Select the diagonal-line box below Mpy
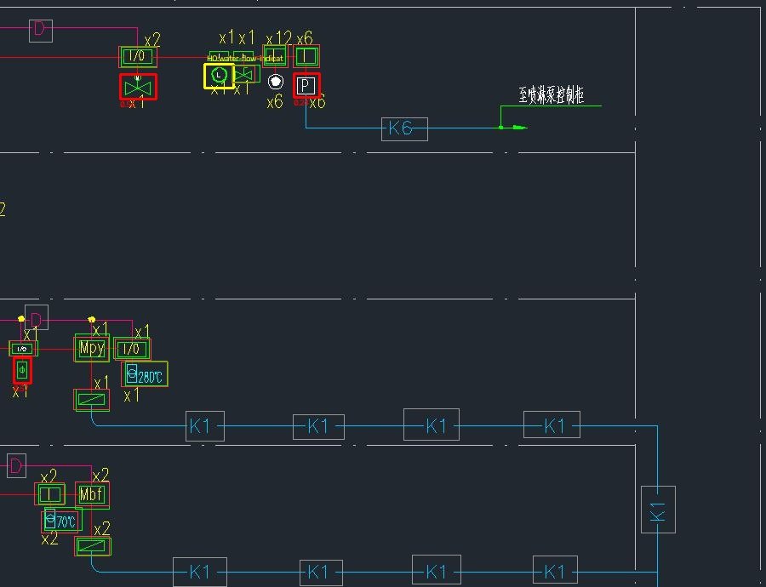766x587 pixels. pos(91,400)
